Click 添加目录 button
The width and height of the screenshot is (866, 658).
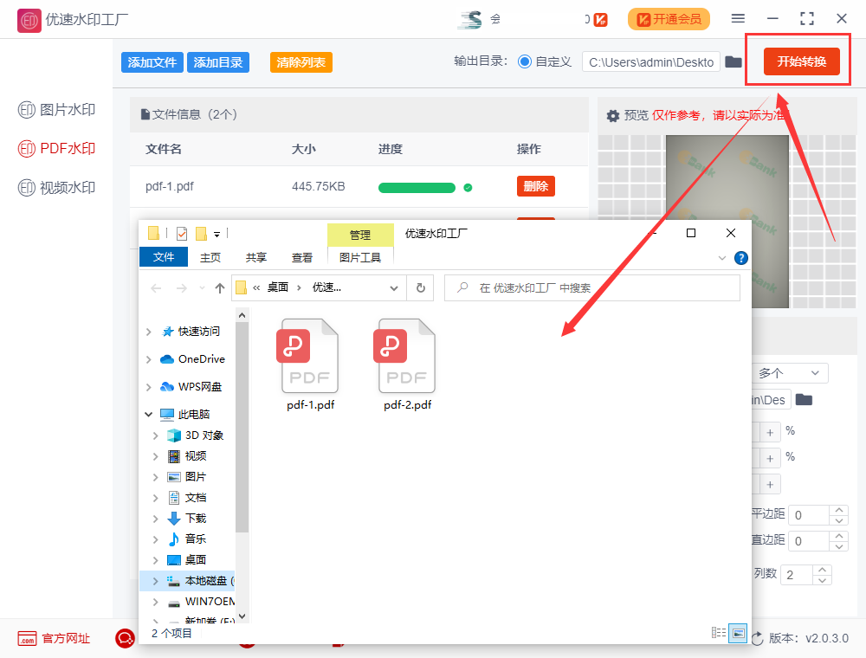[x=218, y=62]
